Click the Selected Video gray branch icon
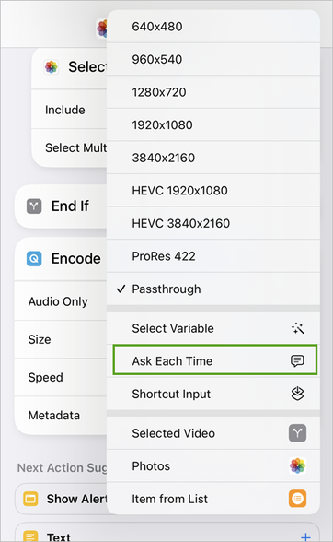The height and width of the screenshot is (542, 333). pyautogui.click(x=297, y=433)
